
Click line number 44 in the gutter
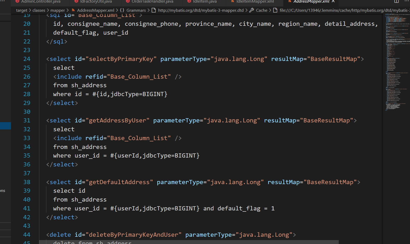tap(27, 235)
